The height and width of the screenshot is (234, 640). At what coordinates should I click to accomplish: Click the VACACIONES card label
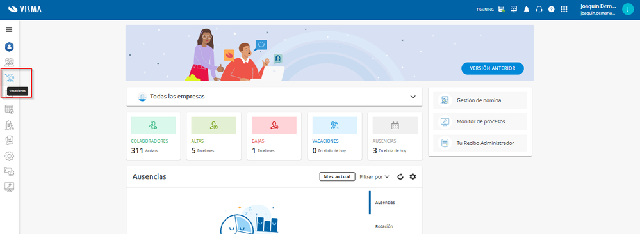(x=325, y=141)
